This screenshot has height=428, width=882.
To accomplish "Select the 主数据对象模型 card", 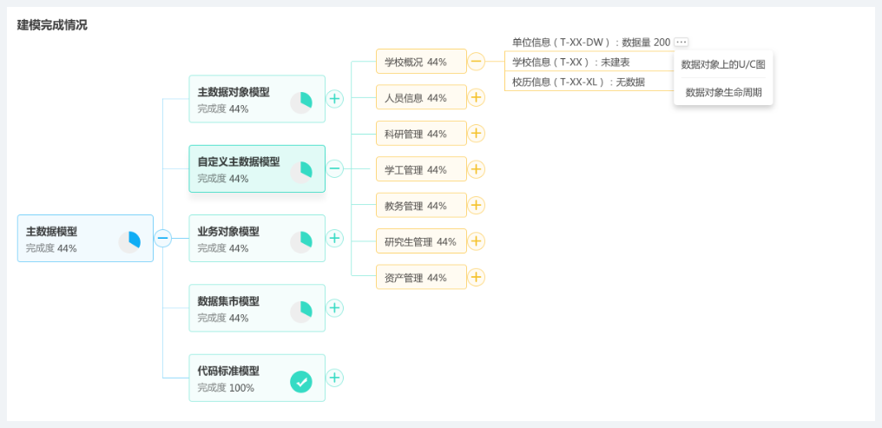I will [x=257, y=99].
